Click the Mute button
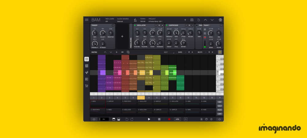 220,110
